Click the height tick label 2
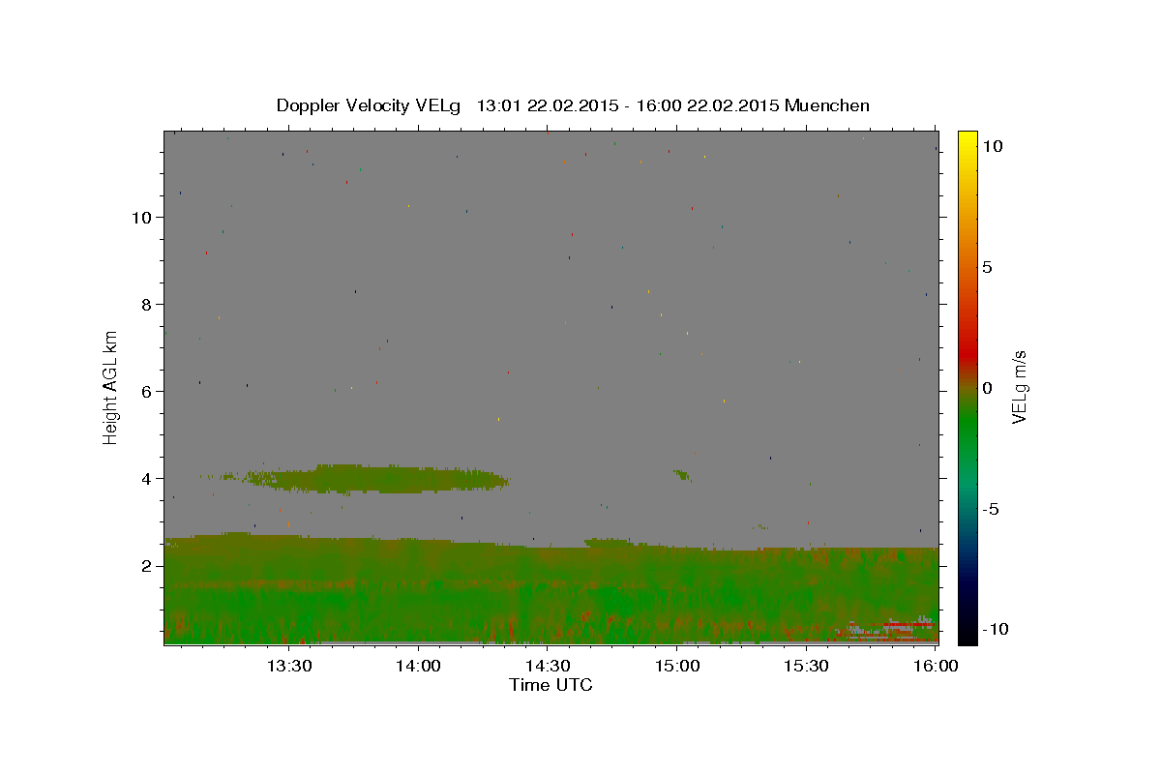Image resolution: width=1161 pixels, height=774 pixels. click(x=146, y=565)
